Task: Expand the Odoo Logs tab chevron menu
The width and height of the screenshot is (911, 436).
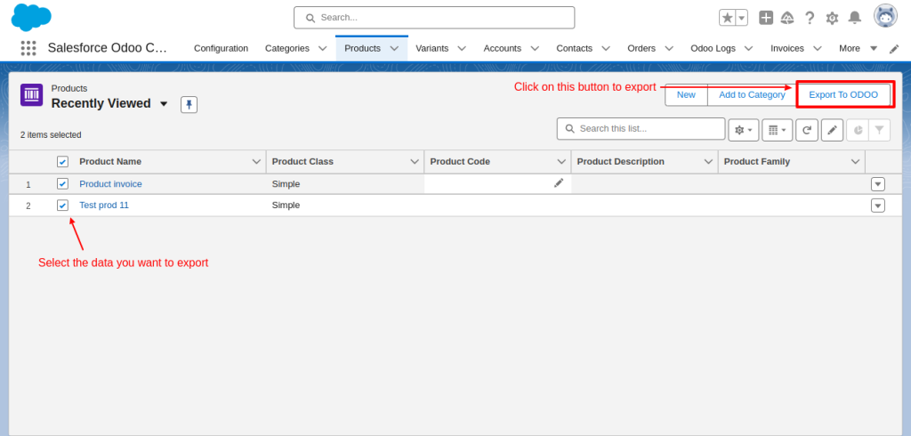Action: [x=748, y=48]
